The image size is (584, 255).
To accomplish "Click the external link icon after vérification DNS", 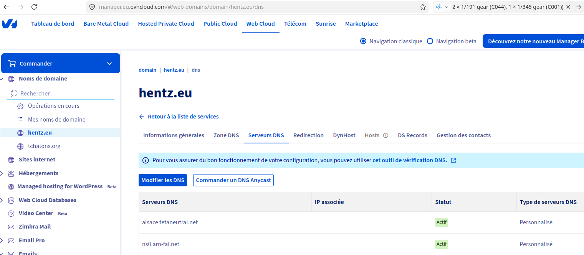I will click(x=453, y=160).
